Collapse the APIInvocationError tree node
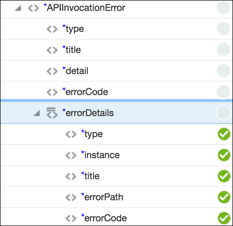Image resolution: width=233 pixels, height=226 pixels. [18, 8]
